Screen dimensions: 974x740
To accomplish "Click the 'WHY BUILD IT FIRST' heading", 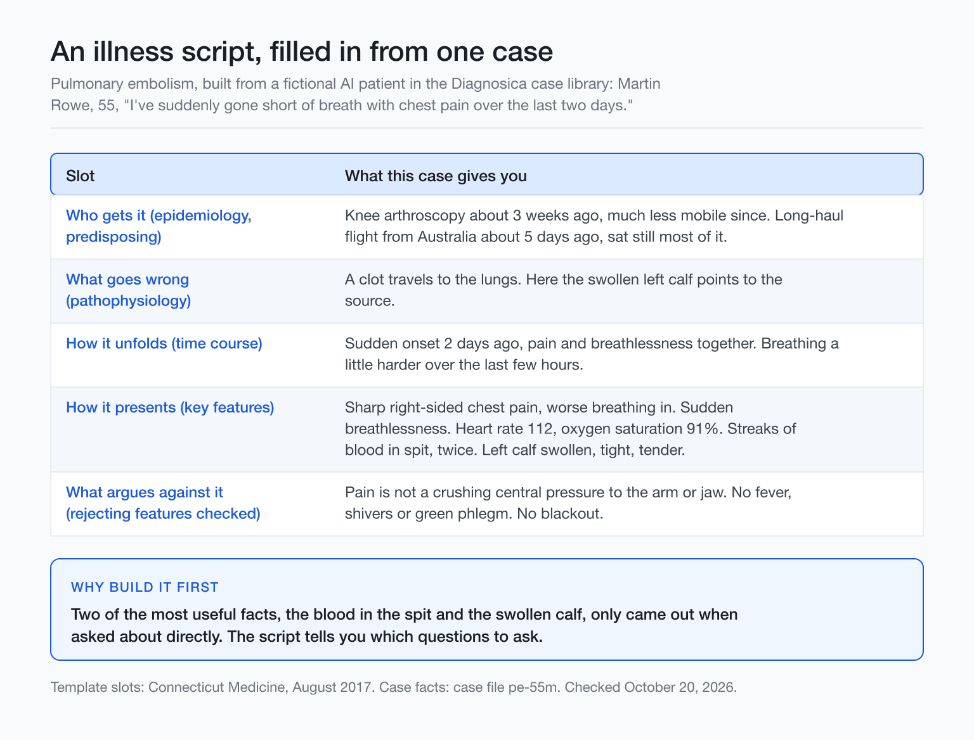I will [145, 587].
